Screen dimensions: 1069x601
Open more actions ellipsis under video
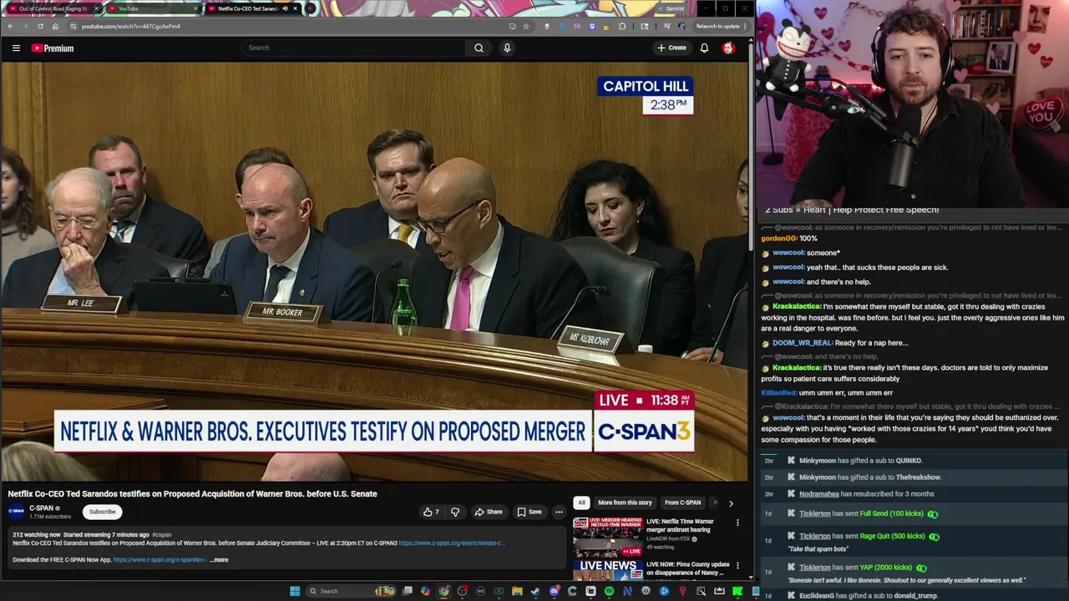pos(559,512)
